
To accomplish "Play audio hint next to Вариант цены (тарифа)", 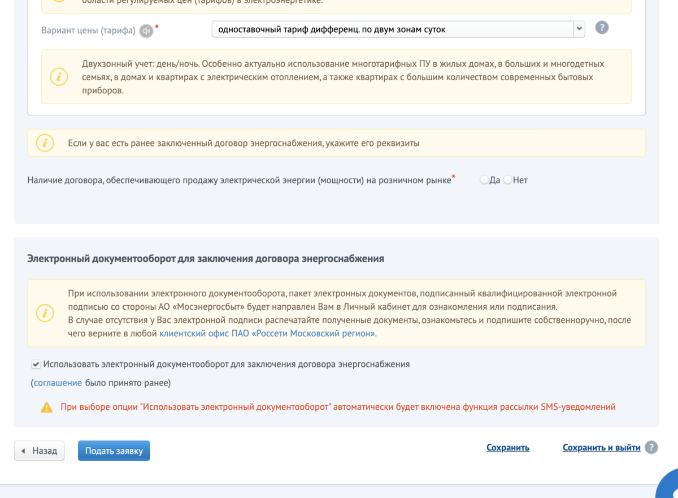I will [146, 31].
